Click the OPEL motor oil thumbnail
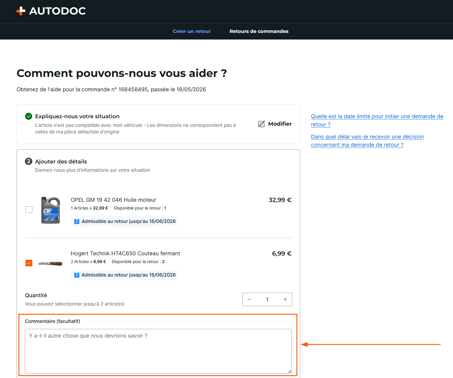453x378 pixels. (51, 210)
